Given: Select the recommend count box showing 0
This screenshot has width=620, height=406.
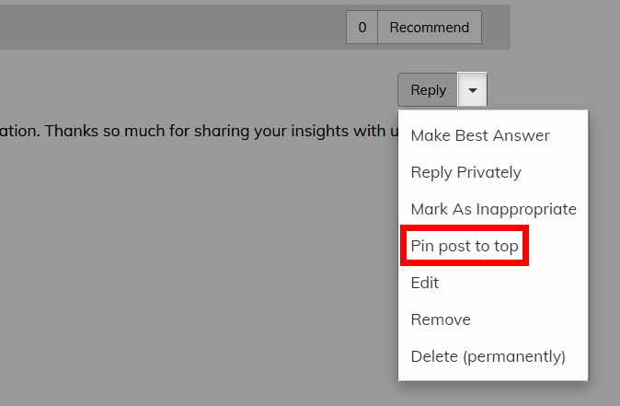Looking at the screenshot, I should (362, 28).
